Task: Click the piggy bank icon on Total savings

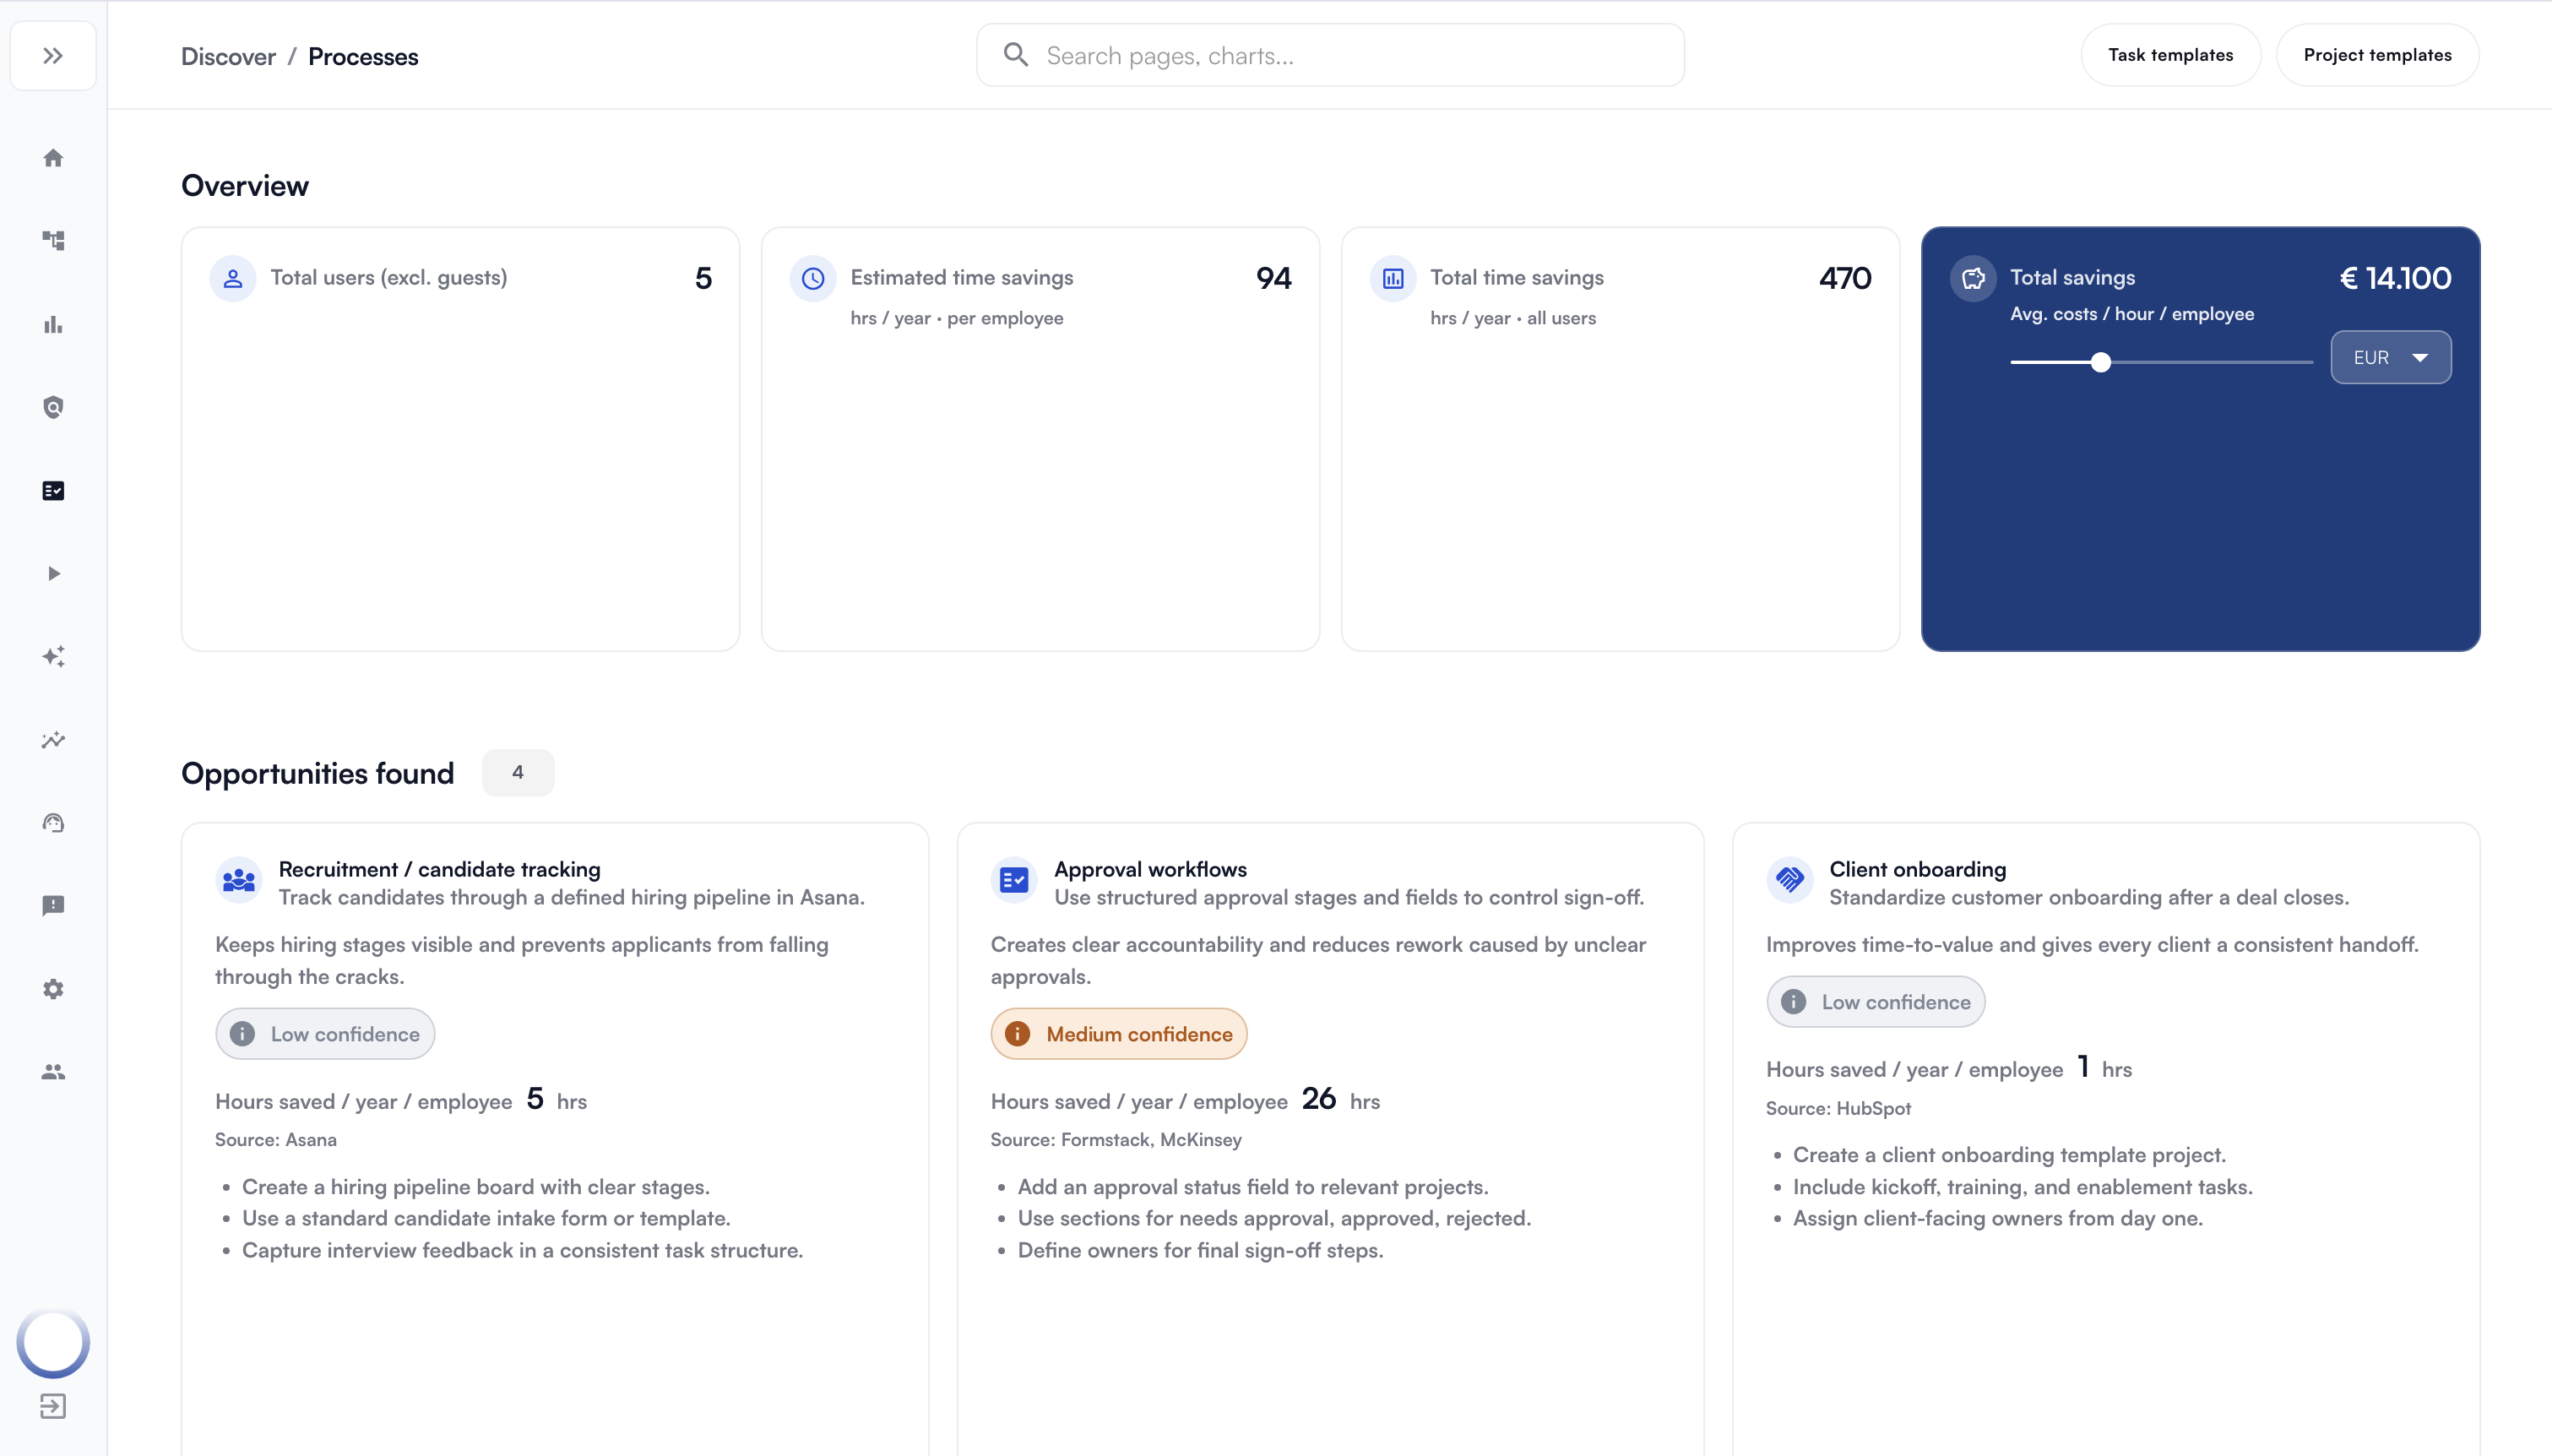Action: point(1974,278)
